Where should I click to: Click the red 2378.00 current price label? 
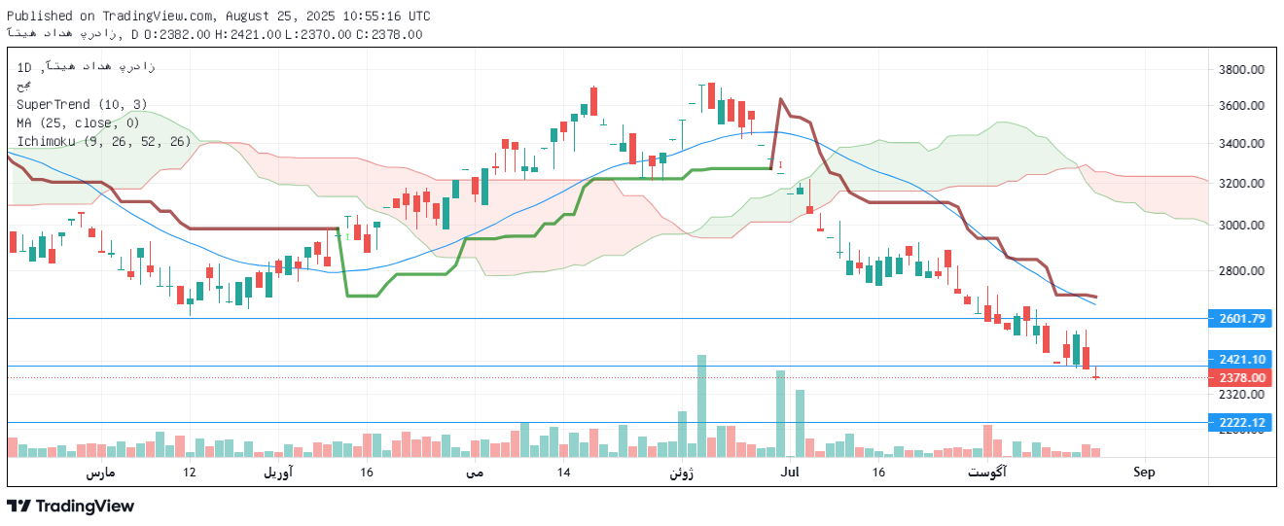1242,377
